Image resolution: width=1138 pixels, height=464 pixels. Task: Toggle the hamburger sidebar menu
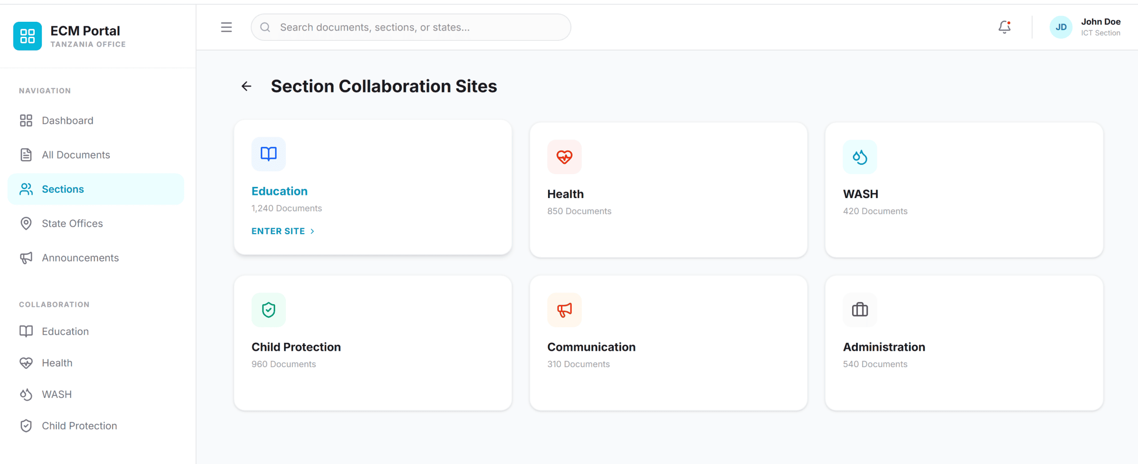[x=226, y=28]
